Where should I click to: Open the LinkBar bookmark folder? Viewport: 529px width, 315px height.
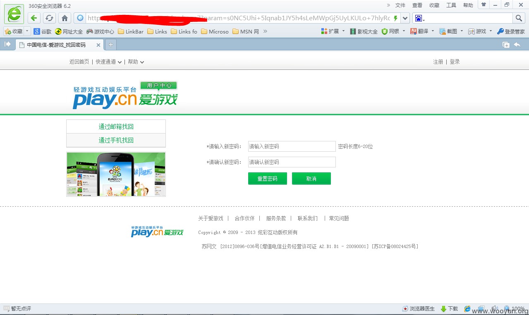pyautogui.click(x=131, y=31)
